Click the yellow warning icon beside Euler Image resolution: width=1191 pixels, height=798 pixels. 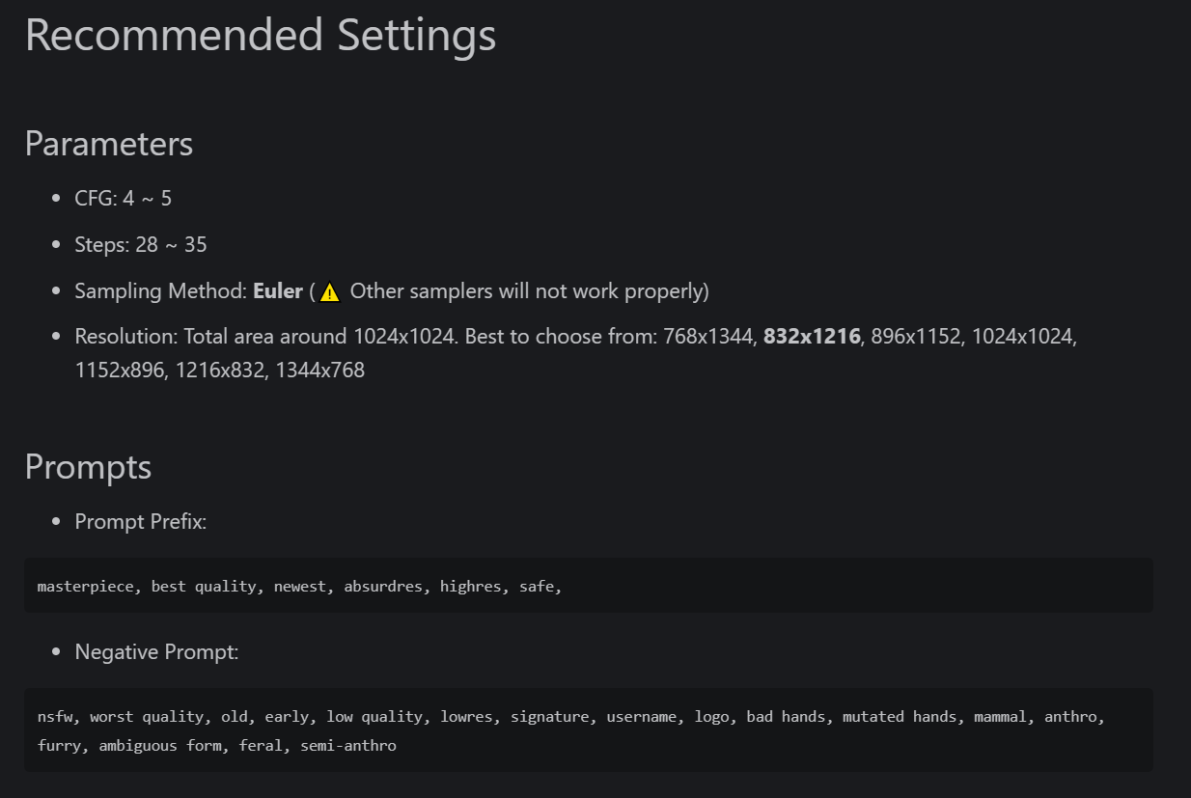pyautogui.click(x=330, y=292)
